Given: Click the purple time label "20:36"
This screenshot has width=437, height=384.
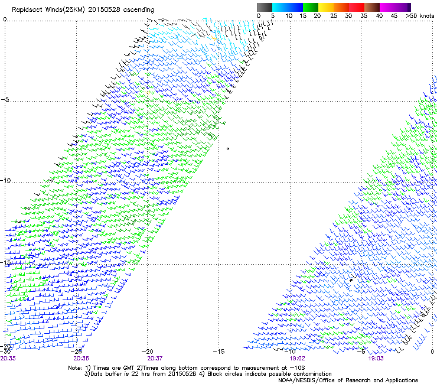Looking at the screenshot, I should [81, 359].
